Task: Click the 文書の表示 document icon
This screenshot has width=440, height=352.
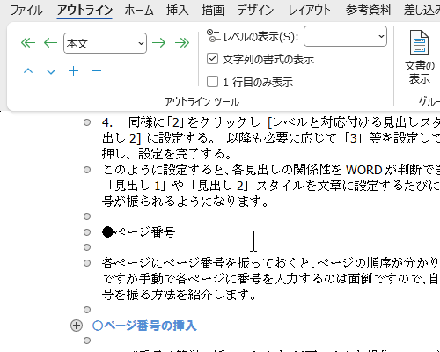Action: click(419, 42)
